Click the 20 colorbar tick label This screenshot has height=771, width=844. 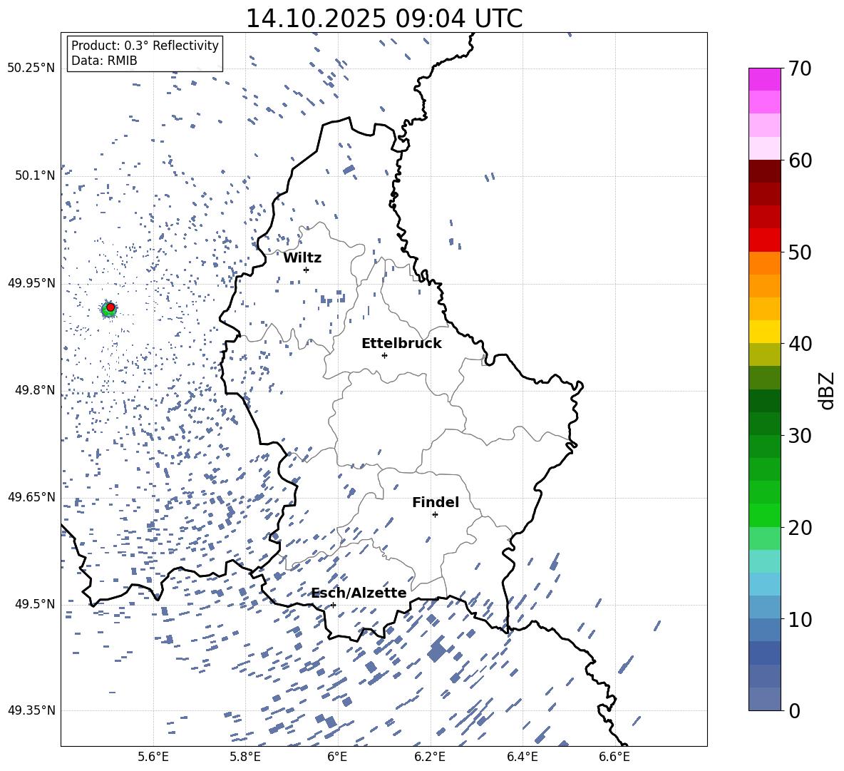coord(800,528)
